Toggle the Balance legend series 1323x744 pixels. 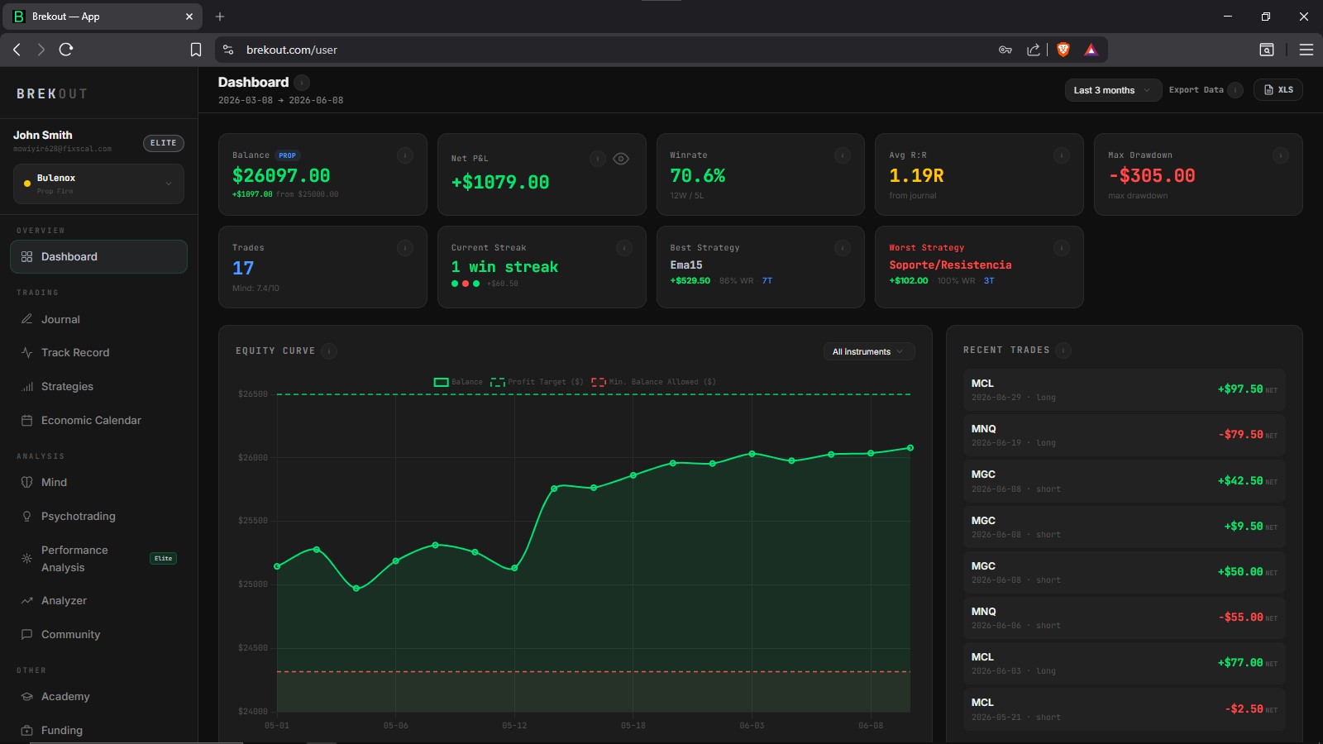(x=458, y=382)
